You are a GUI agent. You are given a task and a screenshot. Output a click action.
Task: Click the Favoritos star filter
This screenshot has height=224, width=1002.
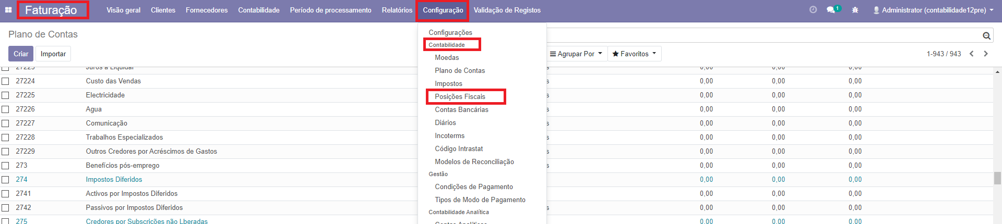click(634, 54)
